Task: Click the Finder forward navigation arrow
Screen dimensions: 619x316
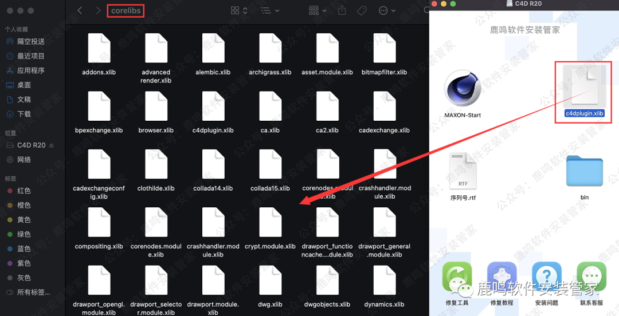Action: [98, 11]
